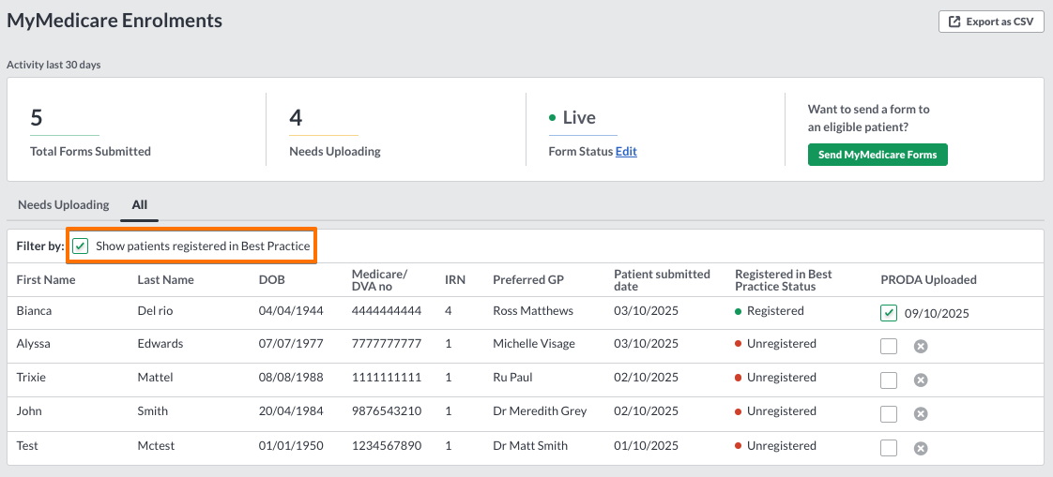The height and width of the screenshot is (477, 1053).
Task: Click DOB 08/08/1988
Action: (291, 377)
